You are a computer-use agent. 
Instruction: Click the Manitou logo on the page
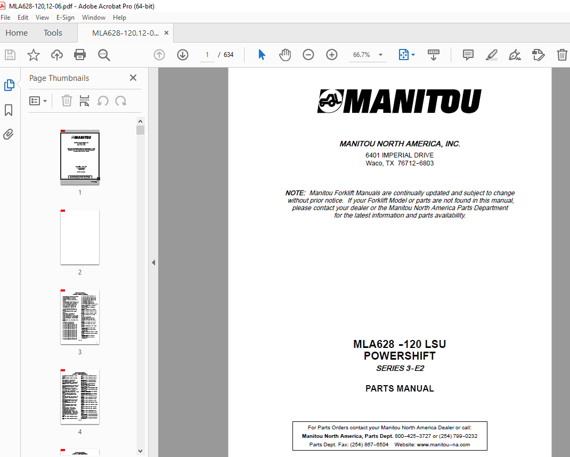click(x=400, y=101)
